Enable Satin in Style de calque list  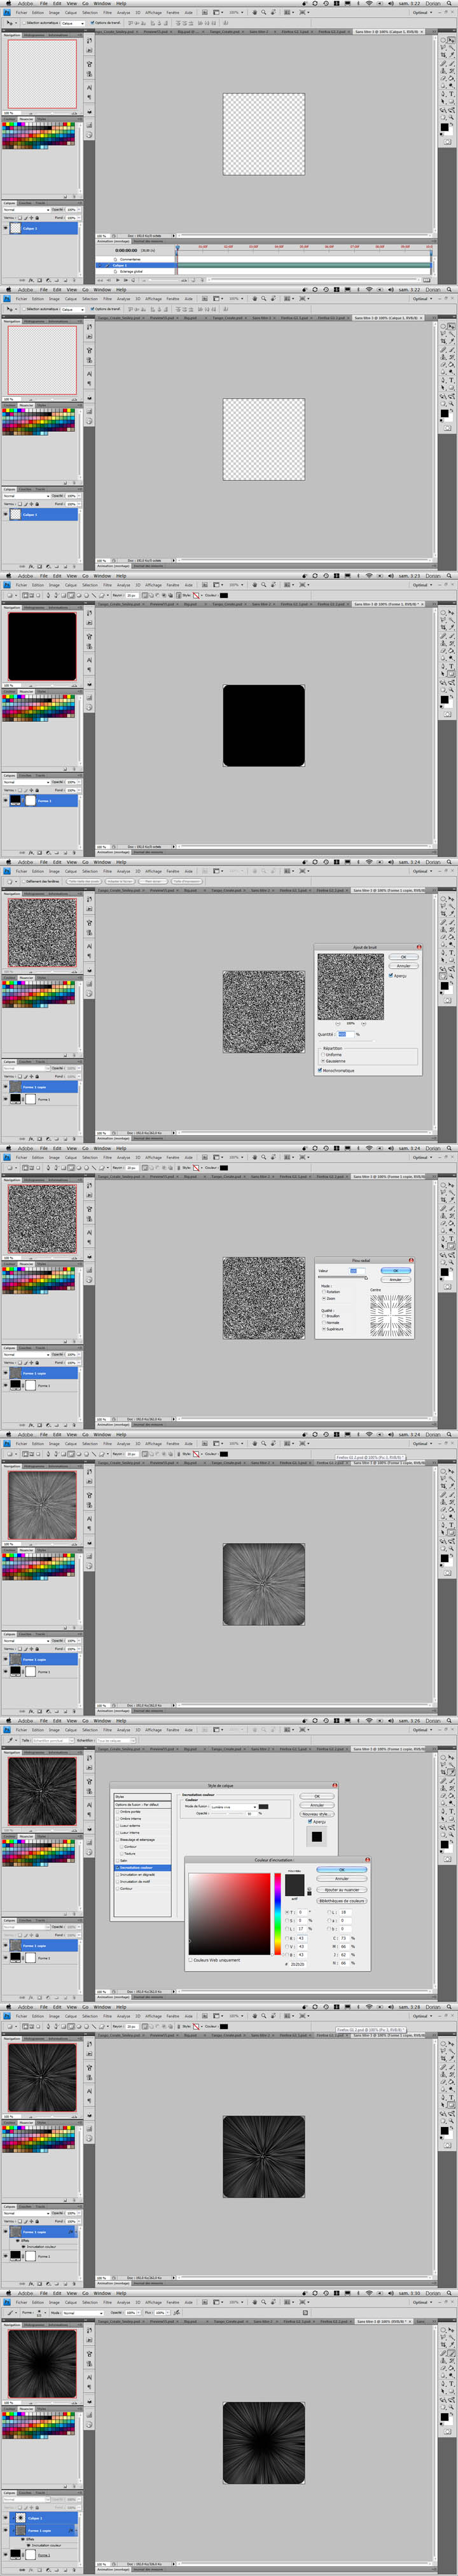118,1861
